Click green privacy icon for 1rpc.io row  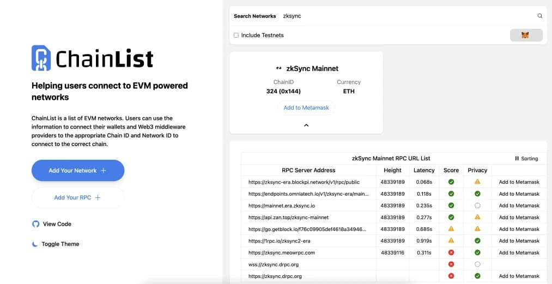point(477,240)
